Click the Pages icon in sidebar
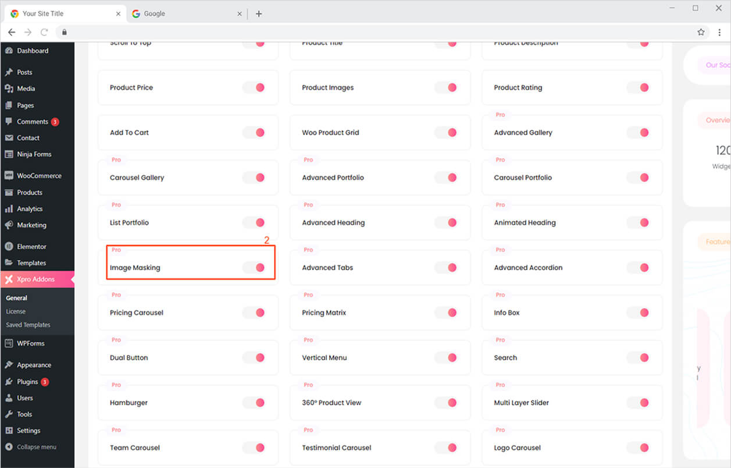 [9, 105]
